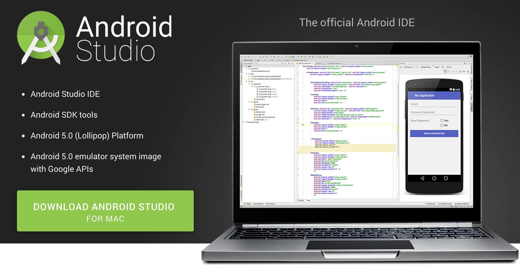This screenshot has height=267, width=520.
Task: Collapse the app module tree node
Action: pos(244,66)
